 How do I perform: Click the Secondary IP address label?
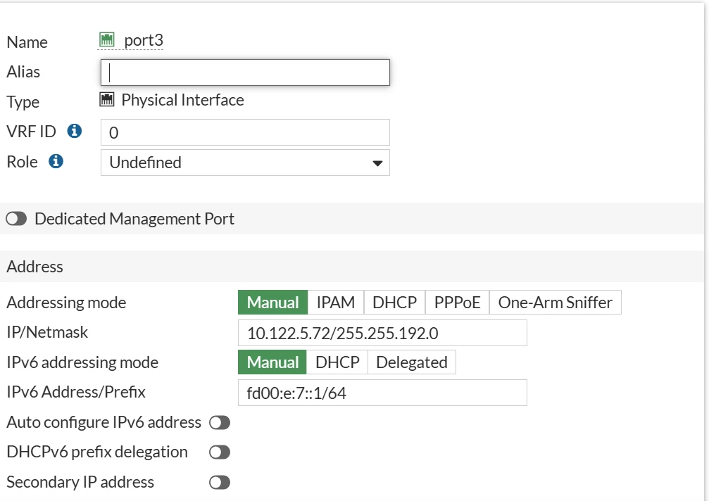80,483
